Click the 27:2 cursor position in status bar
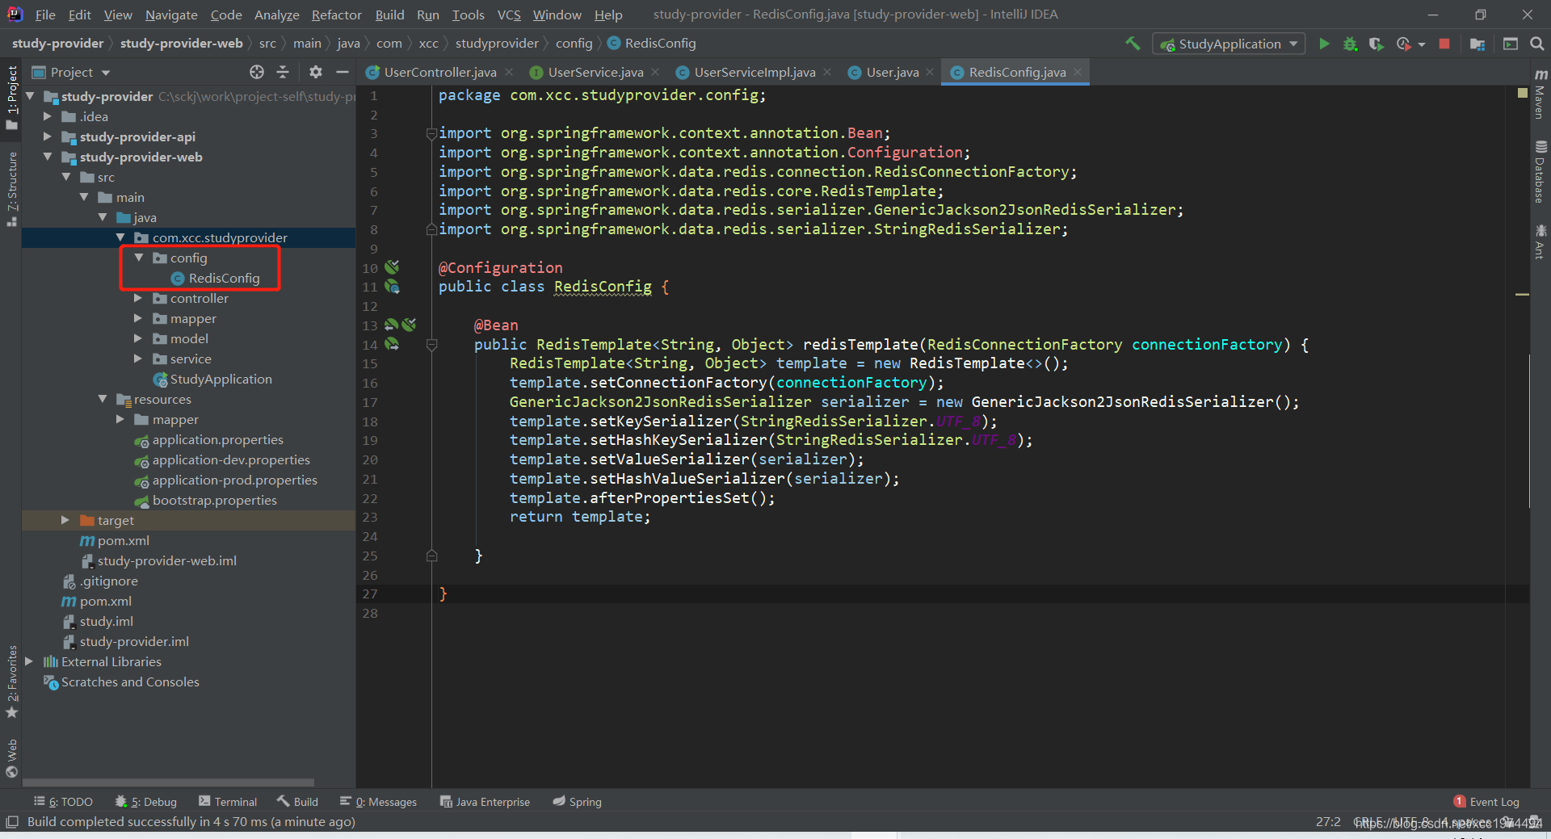The height and width of the screenshot is (839, 1551). point(1328,821)
